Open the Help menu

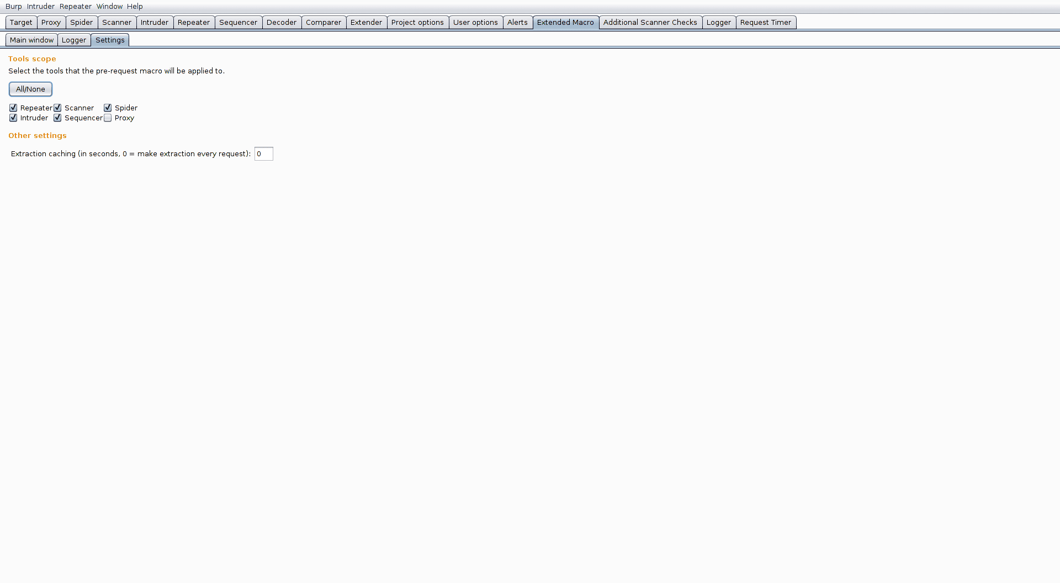134,6
